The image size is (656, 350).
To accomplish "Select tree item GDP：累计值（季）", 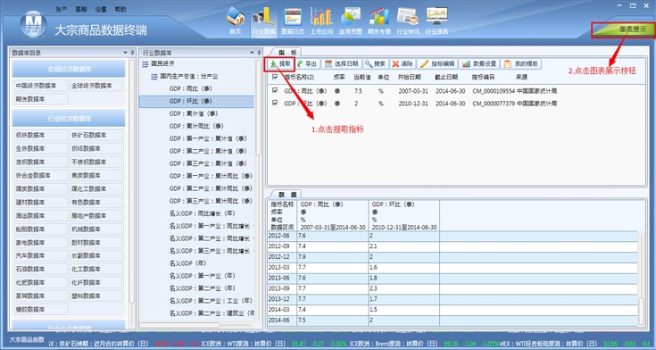I will point(194,113).
